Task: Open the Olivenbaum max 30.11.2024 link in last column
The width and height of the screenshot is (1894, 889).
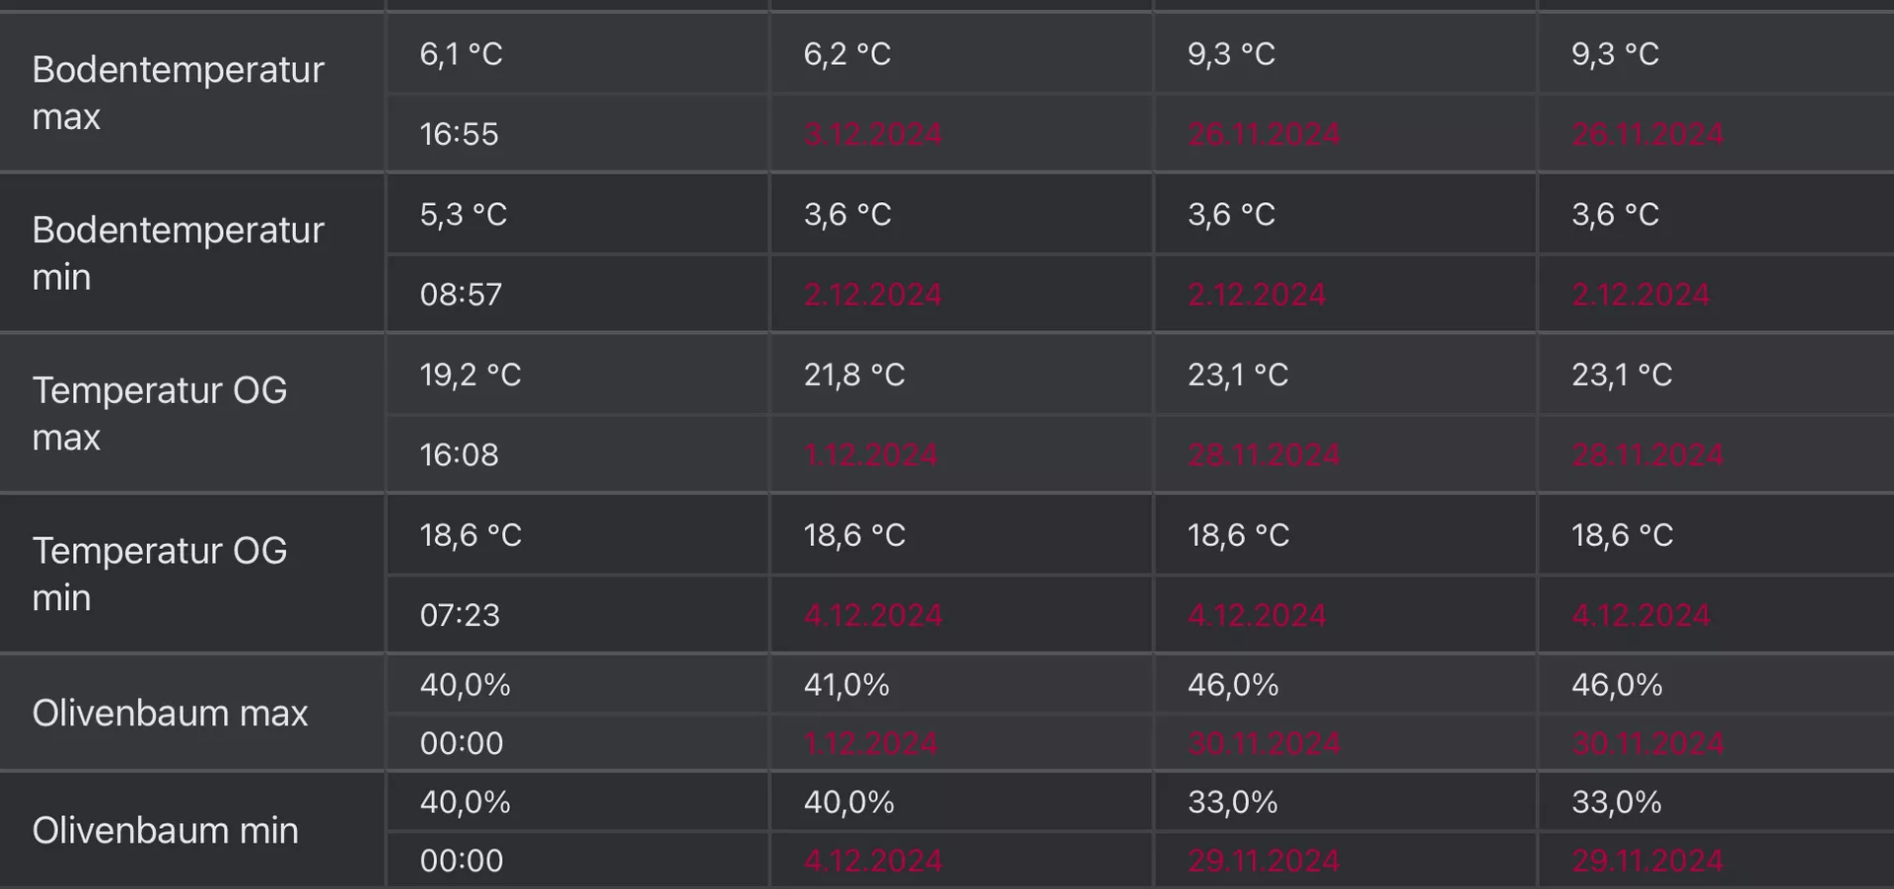Action: tap(1647, 744)
